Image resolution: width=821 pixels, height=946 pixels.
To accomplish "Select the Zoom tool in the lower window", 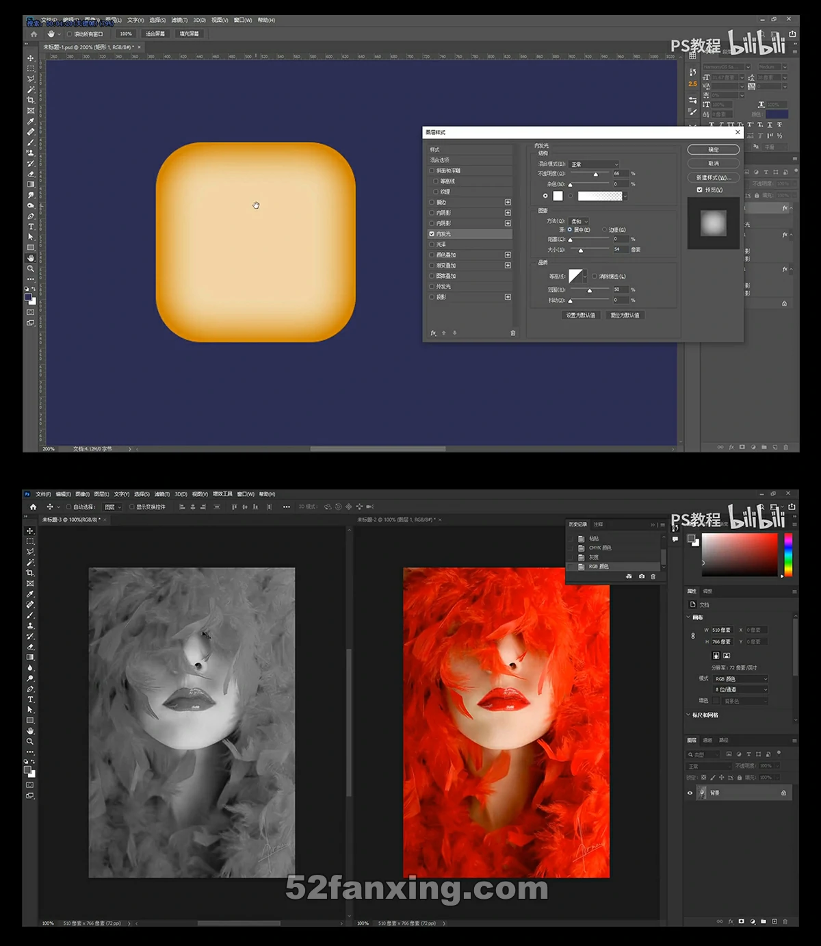I will [30, 741].
